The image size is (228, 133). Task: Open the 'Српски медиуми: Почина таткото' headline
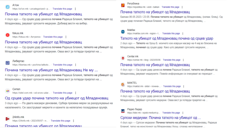(x=161, y=118)
